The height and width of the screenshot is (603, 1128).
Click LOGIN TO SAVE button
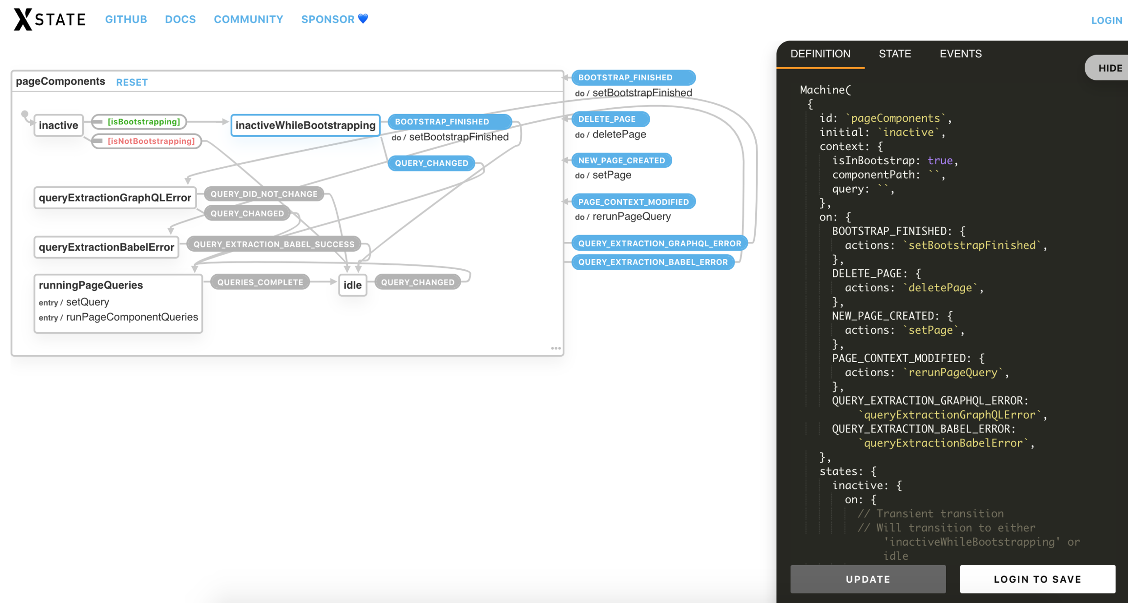[x=1037, y=579]
